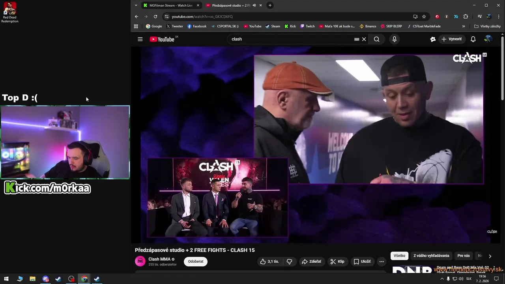Select the Všetko filter chip
505x284 pixels.
399,256
